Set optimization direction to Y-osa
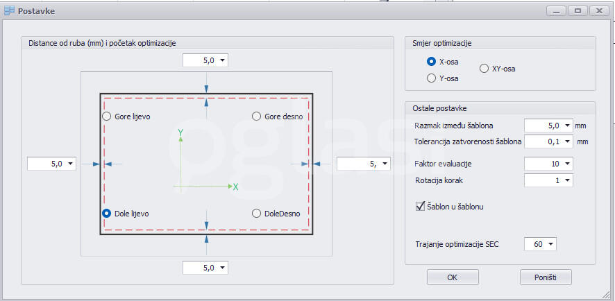The image size is (615, 301). (x=432, y=78)
